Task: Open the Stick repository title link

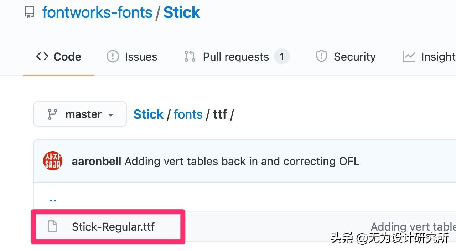Action: 182,13
